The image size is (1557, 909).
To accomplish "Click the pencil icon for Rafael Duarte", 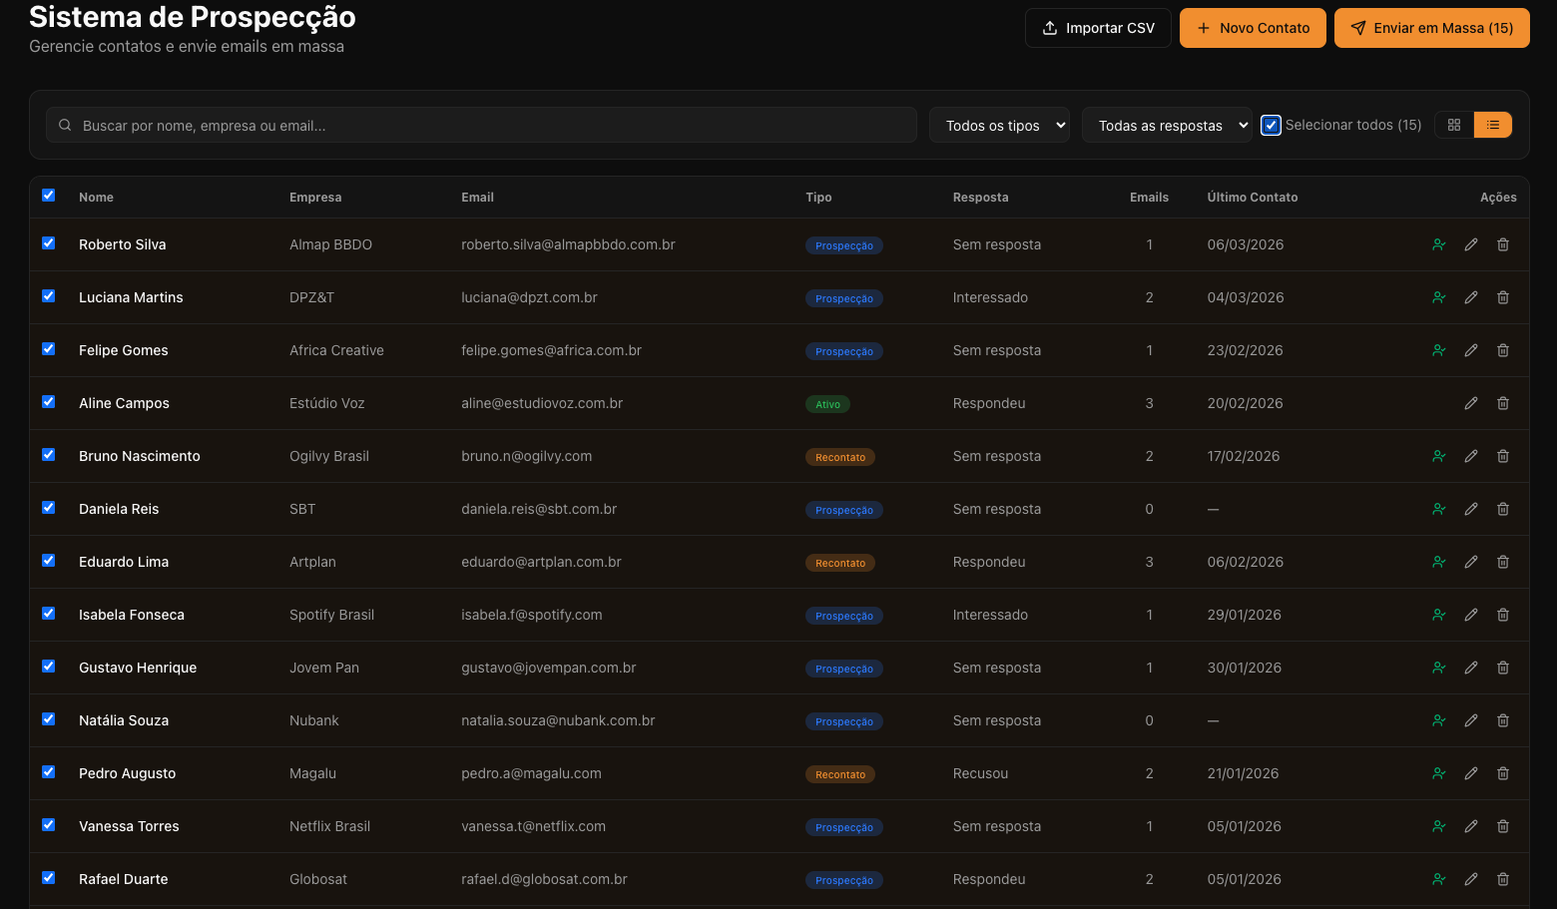I will [1470, 879].
